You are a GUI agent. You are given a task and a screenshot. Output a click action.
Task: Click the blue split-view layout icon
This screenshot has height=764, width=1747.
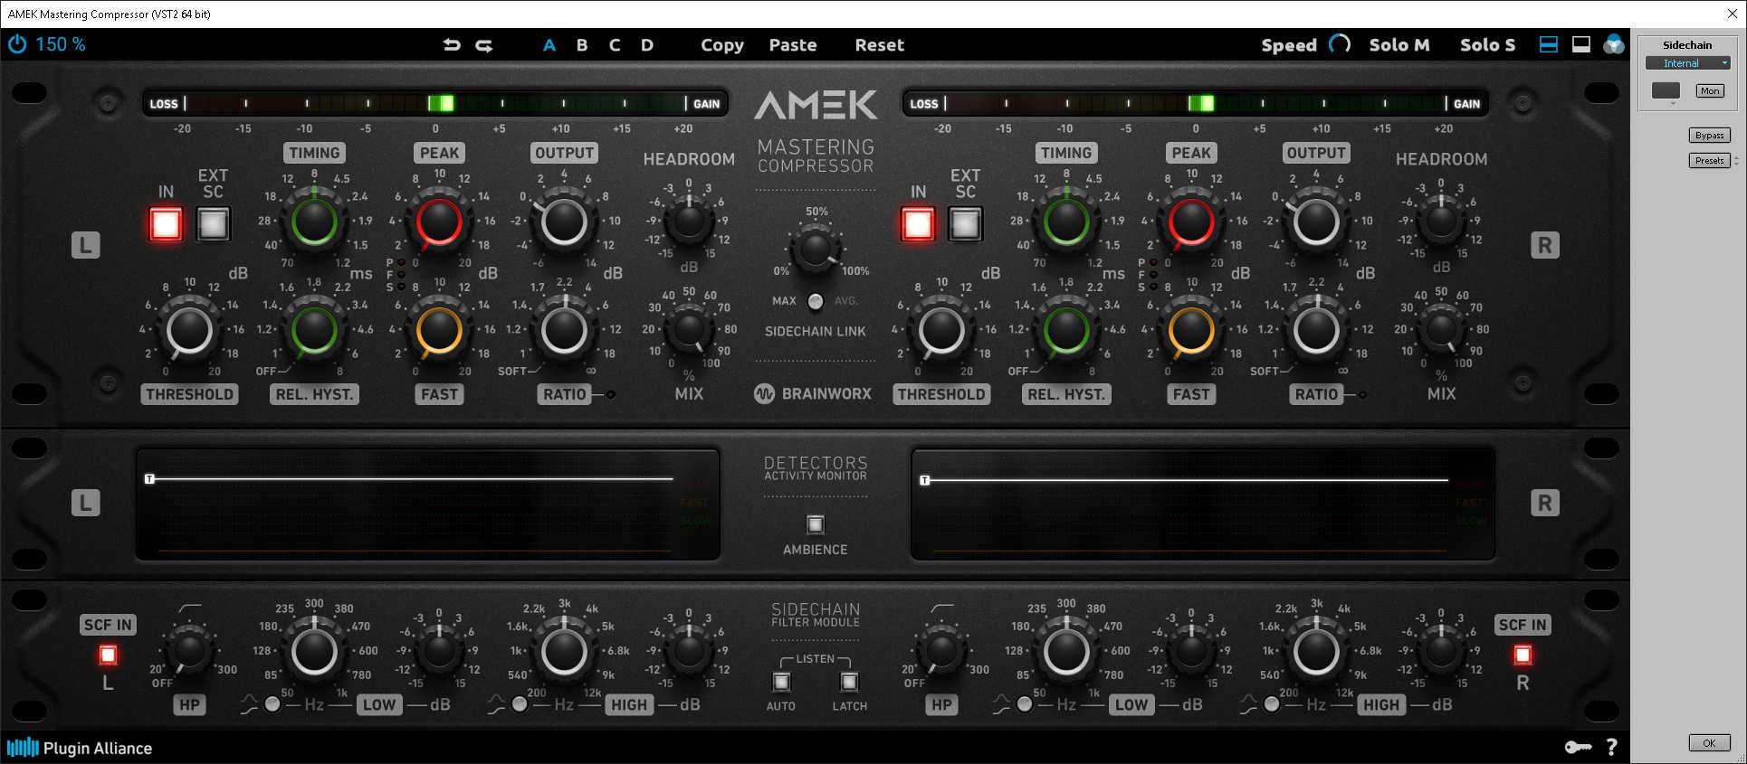(1549, 44)
